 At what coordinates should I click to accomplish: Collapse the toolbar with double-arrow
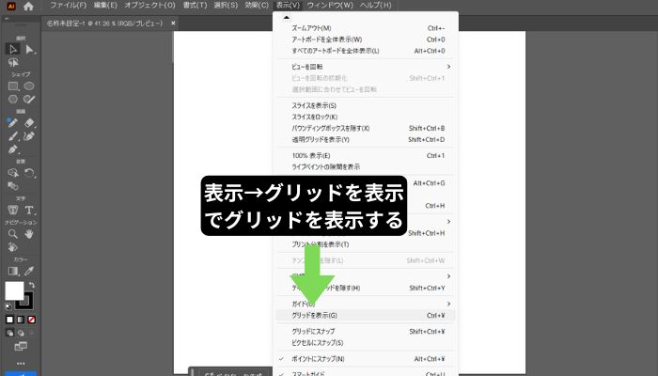[7, 19]
